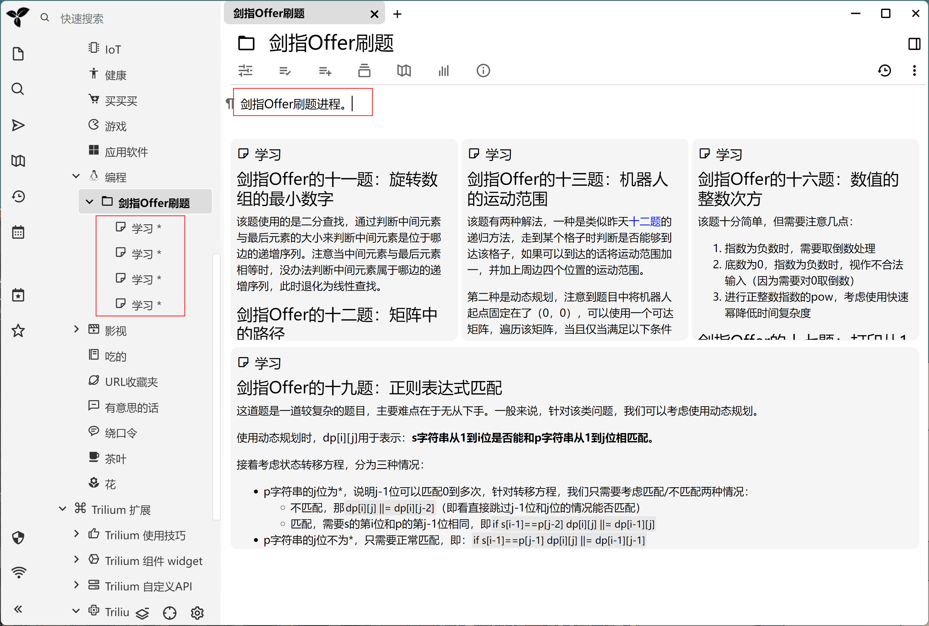The image size is (929, 626).
Task: Expand Trilium 使用技巧 tree node
Action: (x=76, y=534)
